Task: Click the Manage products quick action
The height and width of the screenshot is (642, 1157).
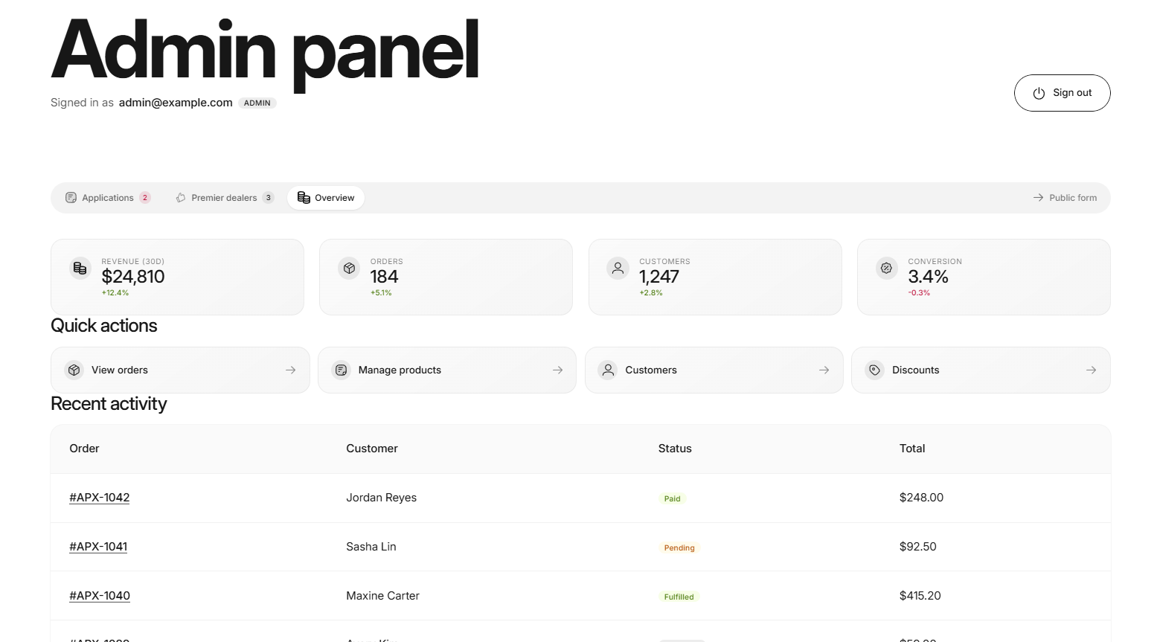Action: 447,370
